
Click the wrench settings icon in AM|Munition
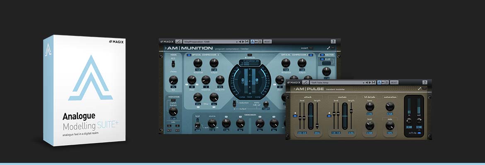coord(328,48)
